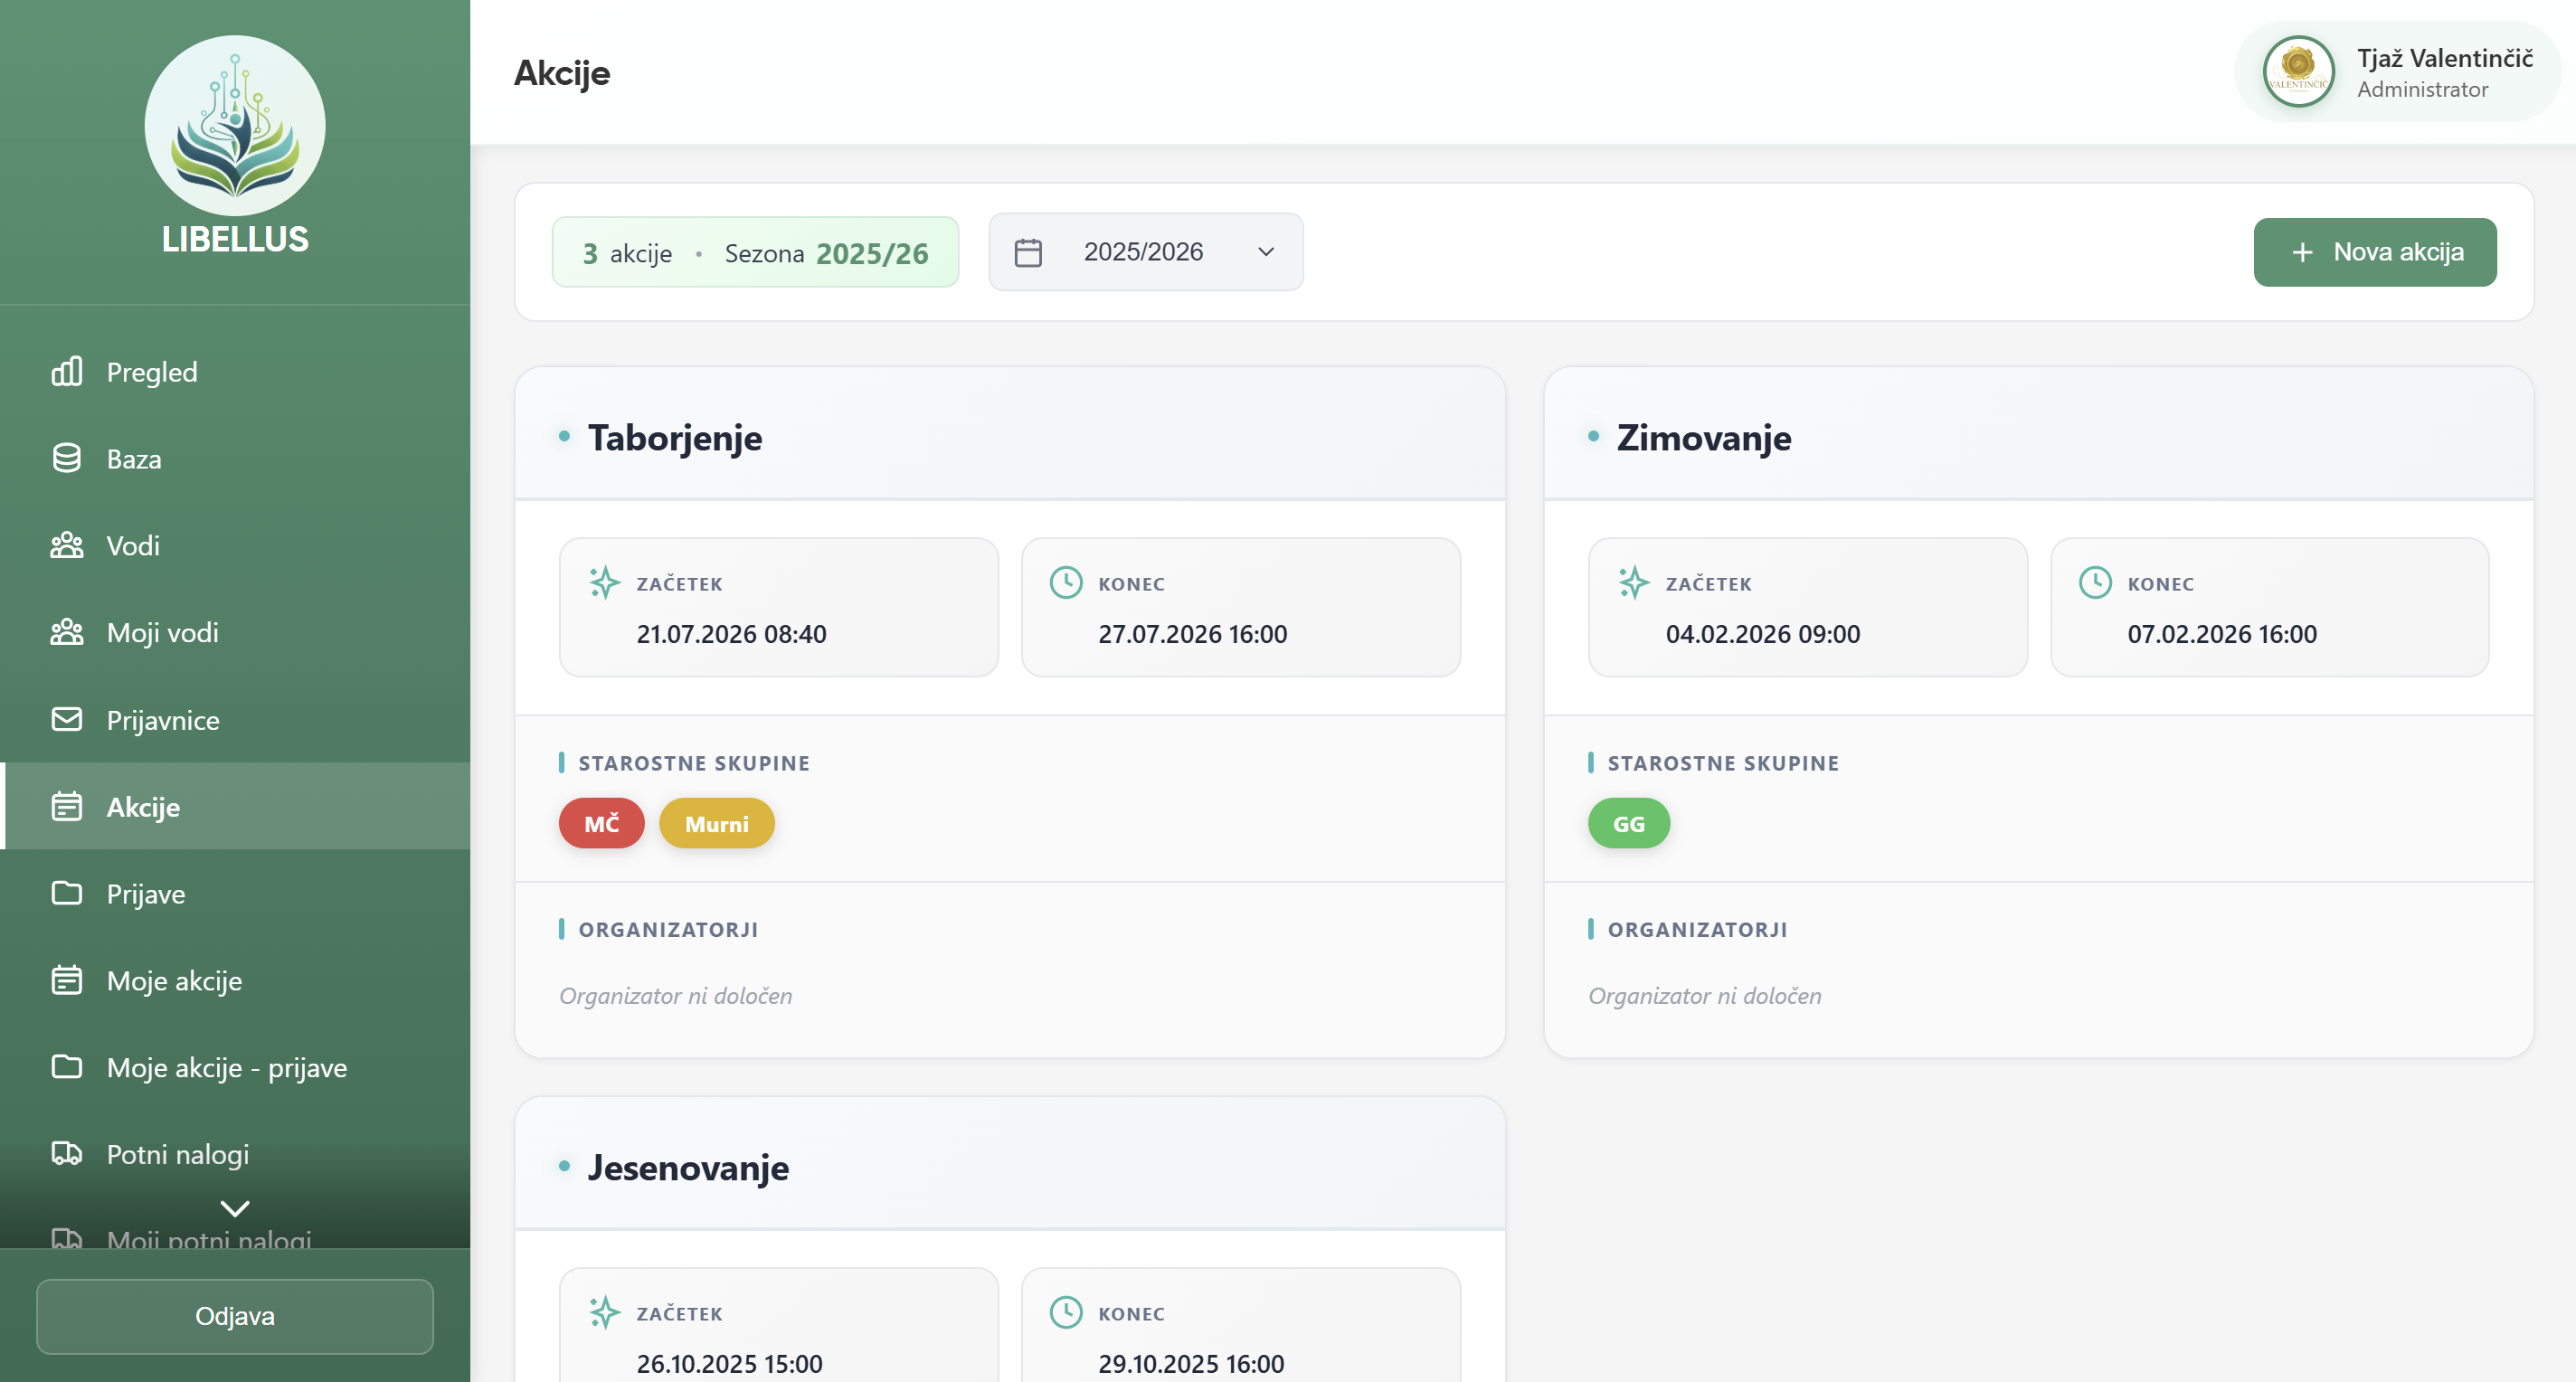The width and height of the screenshot is (2576, 1382).
Task: Click the Akcije calendar icon in sidebar
Action: coord(67,806)
